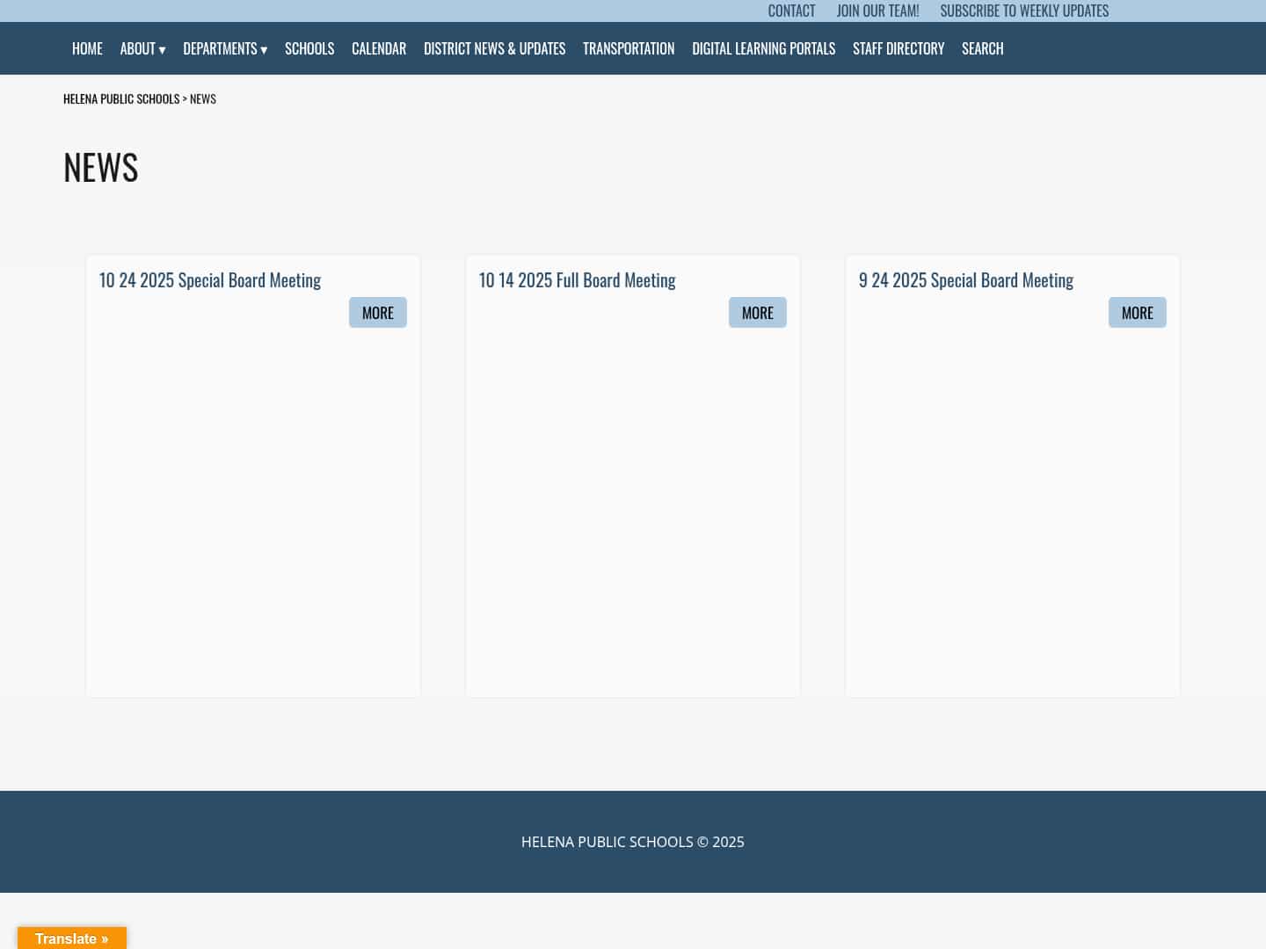
Task: Expand the ABOUT dropdown menu
Action: (142, 48)
